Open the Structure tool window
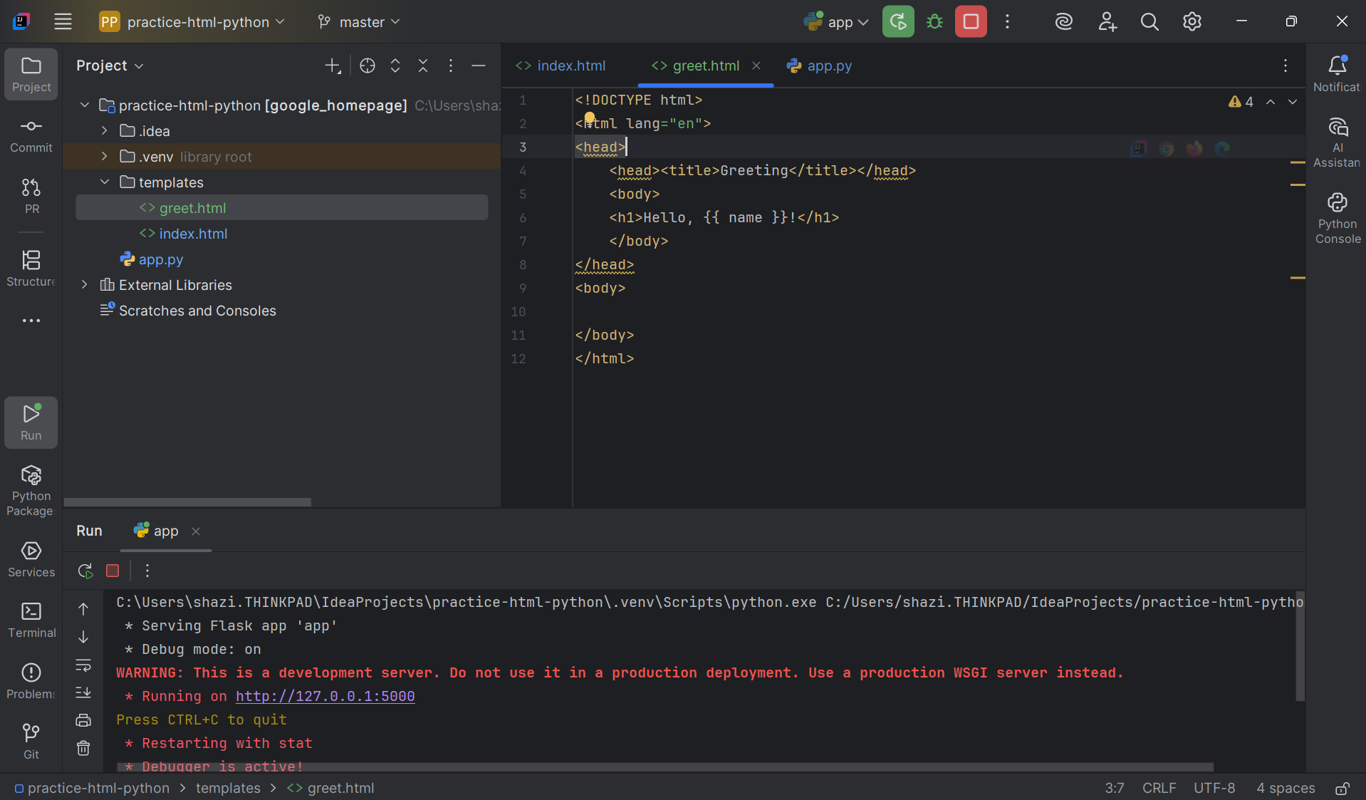This screenshot has width=1366, height=800. (x=31, y=268)
